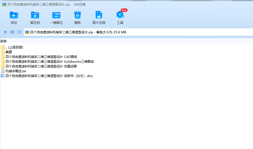Switch to the list view mode
This screenshot has height=149, width=253.
pyautogui.click(x=19, y=32)
